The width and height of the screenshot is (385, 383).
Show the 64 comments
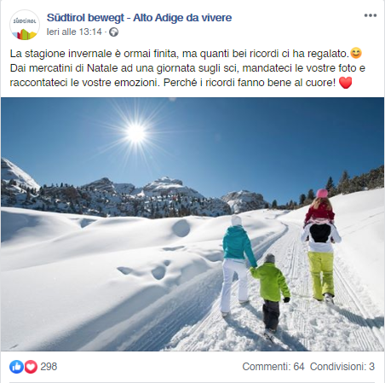[x=273, y=367]
